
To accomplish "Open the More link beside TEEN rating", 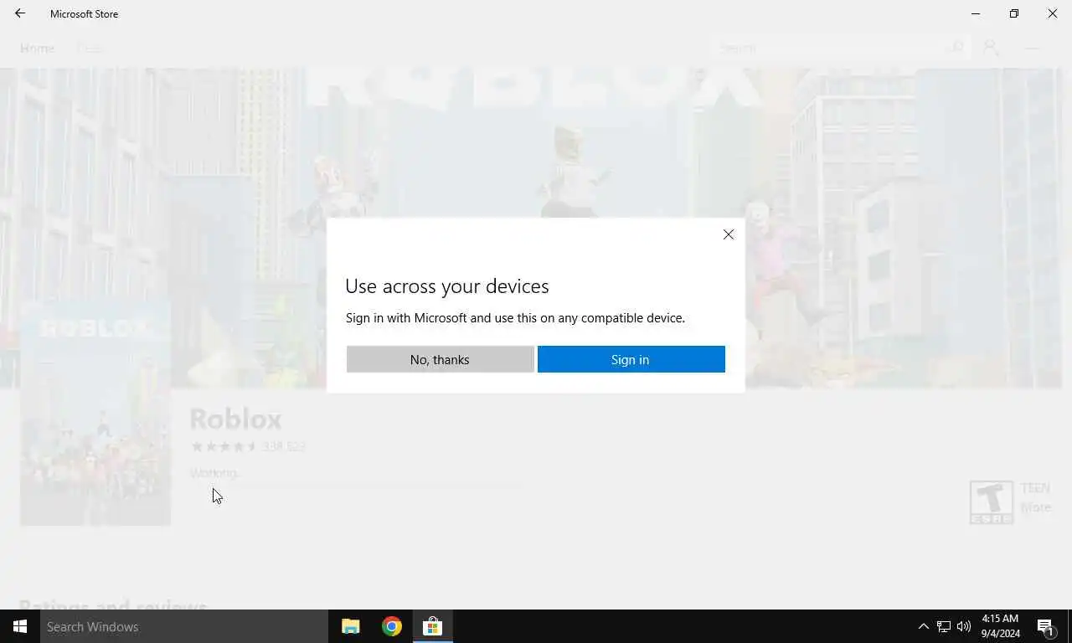I will pyautogui.click(x=1035, y=507).
